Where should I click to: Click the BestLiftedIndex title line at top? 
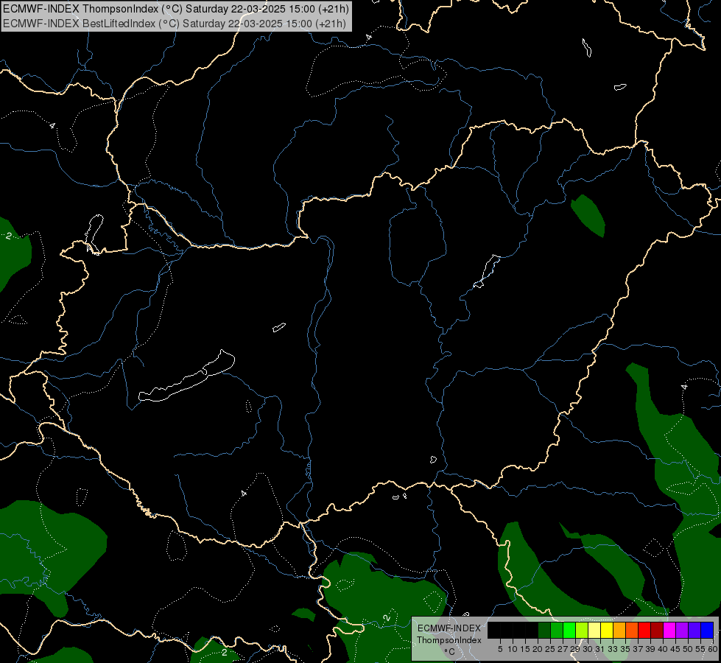tap(175, 23)
